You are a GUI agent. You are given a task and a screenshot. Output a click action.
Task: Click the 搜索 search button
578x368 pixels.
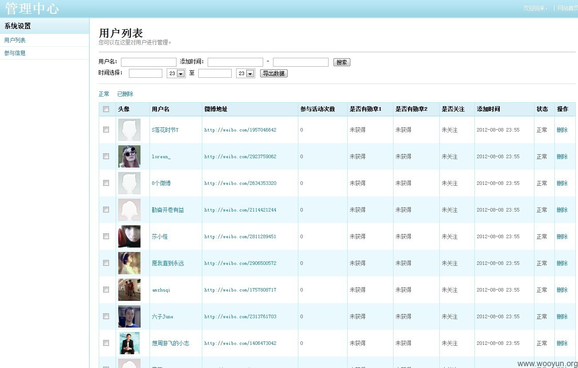tap(342, 62)
